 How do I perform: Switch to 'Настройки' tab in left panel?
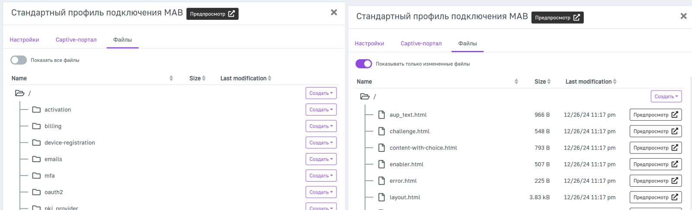click(x=24, y=40)
